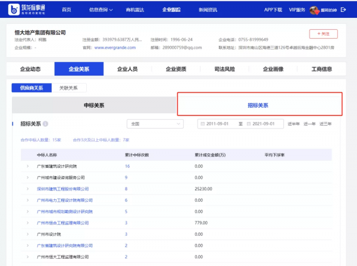The width and height of the screenshot is (357, 266).
Task: Select 供应商关系 sub-tab
Action: point(32,88)
